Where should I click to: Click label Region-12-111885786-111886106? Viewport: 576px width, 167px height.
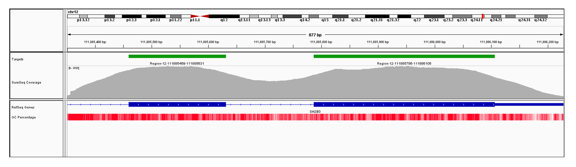tap(404, 64)
